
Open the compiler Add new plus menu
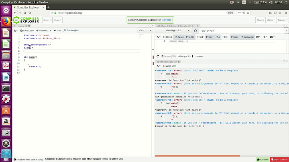265,37
